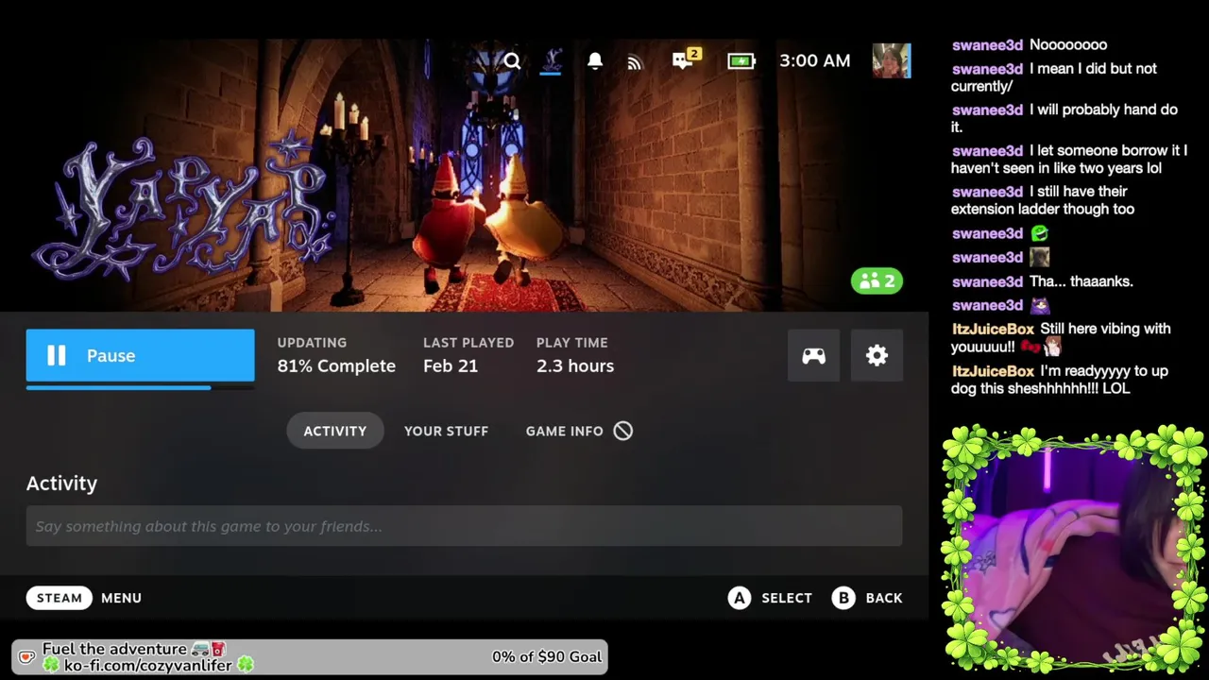Click the 3:00 AM clock

[x=814, y=60]
